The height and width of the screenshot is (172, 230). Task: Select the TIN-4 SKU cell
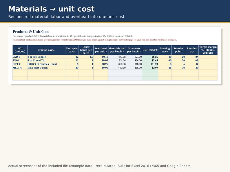[x=20, y=60]
